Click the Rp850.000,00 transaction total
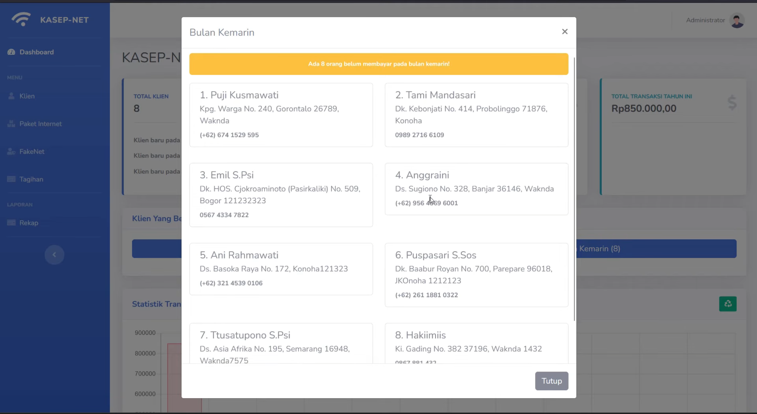Image resolution: width=757 pixels, height=414 pixels. point(644,108)
